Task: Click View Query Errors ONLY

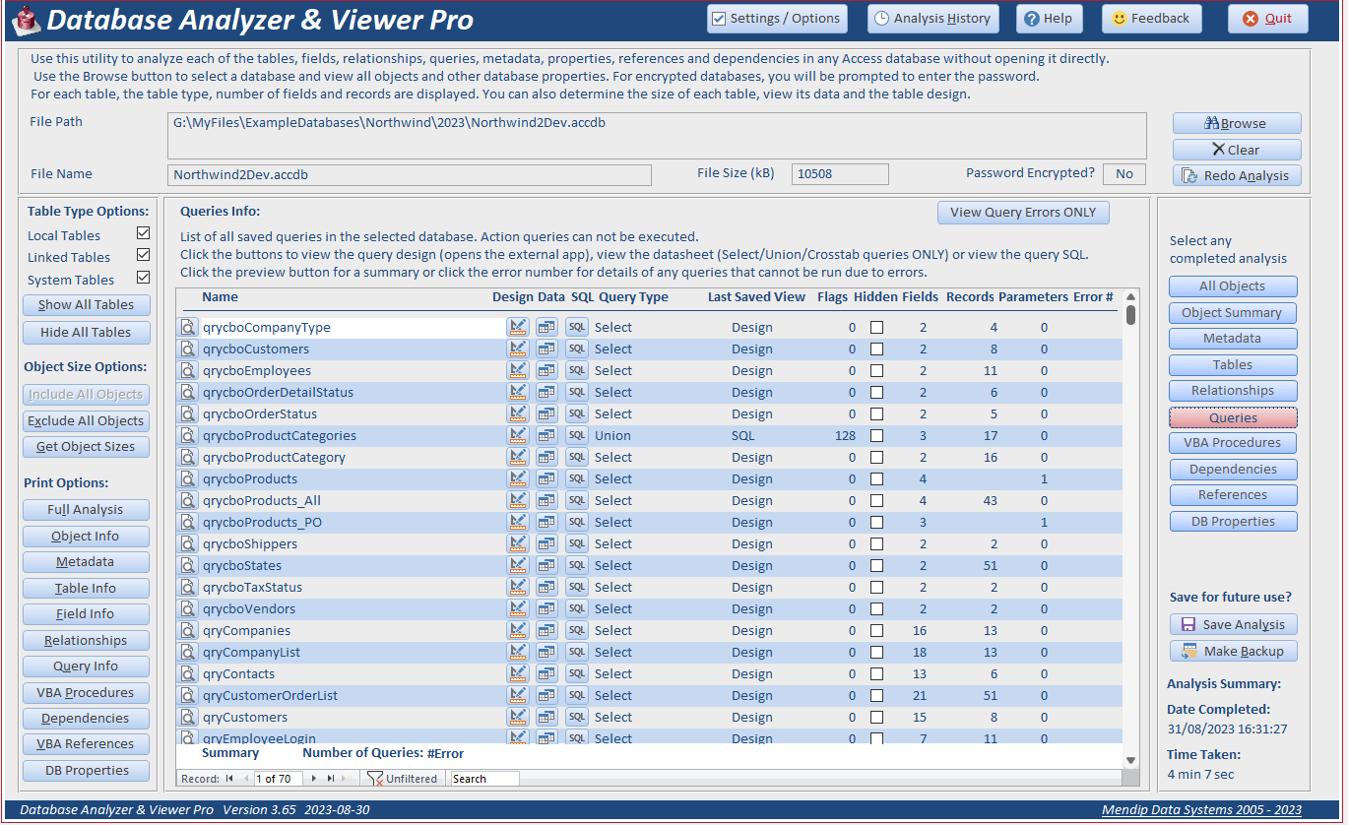Action: (1023, 213)
